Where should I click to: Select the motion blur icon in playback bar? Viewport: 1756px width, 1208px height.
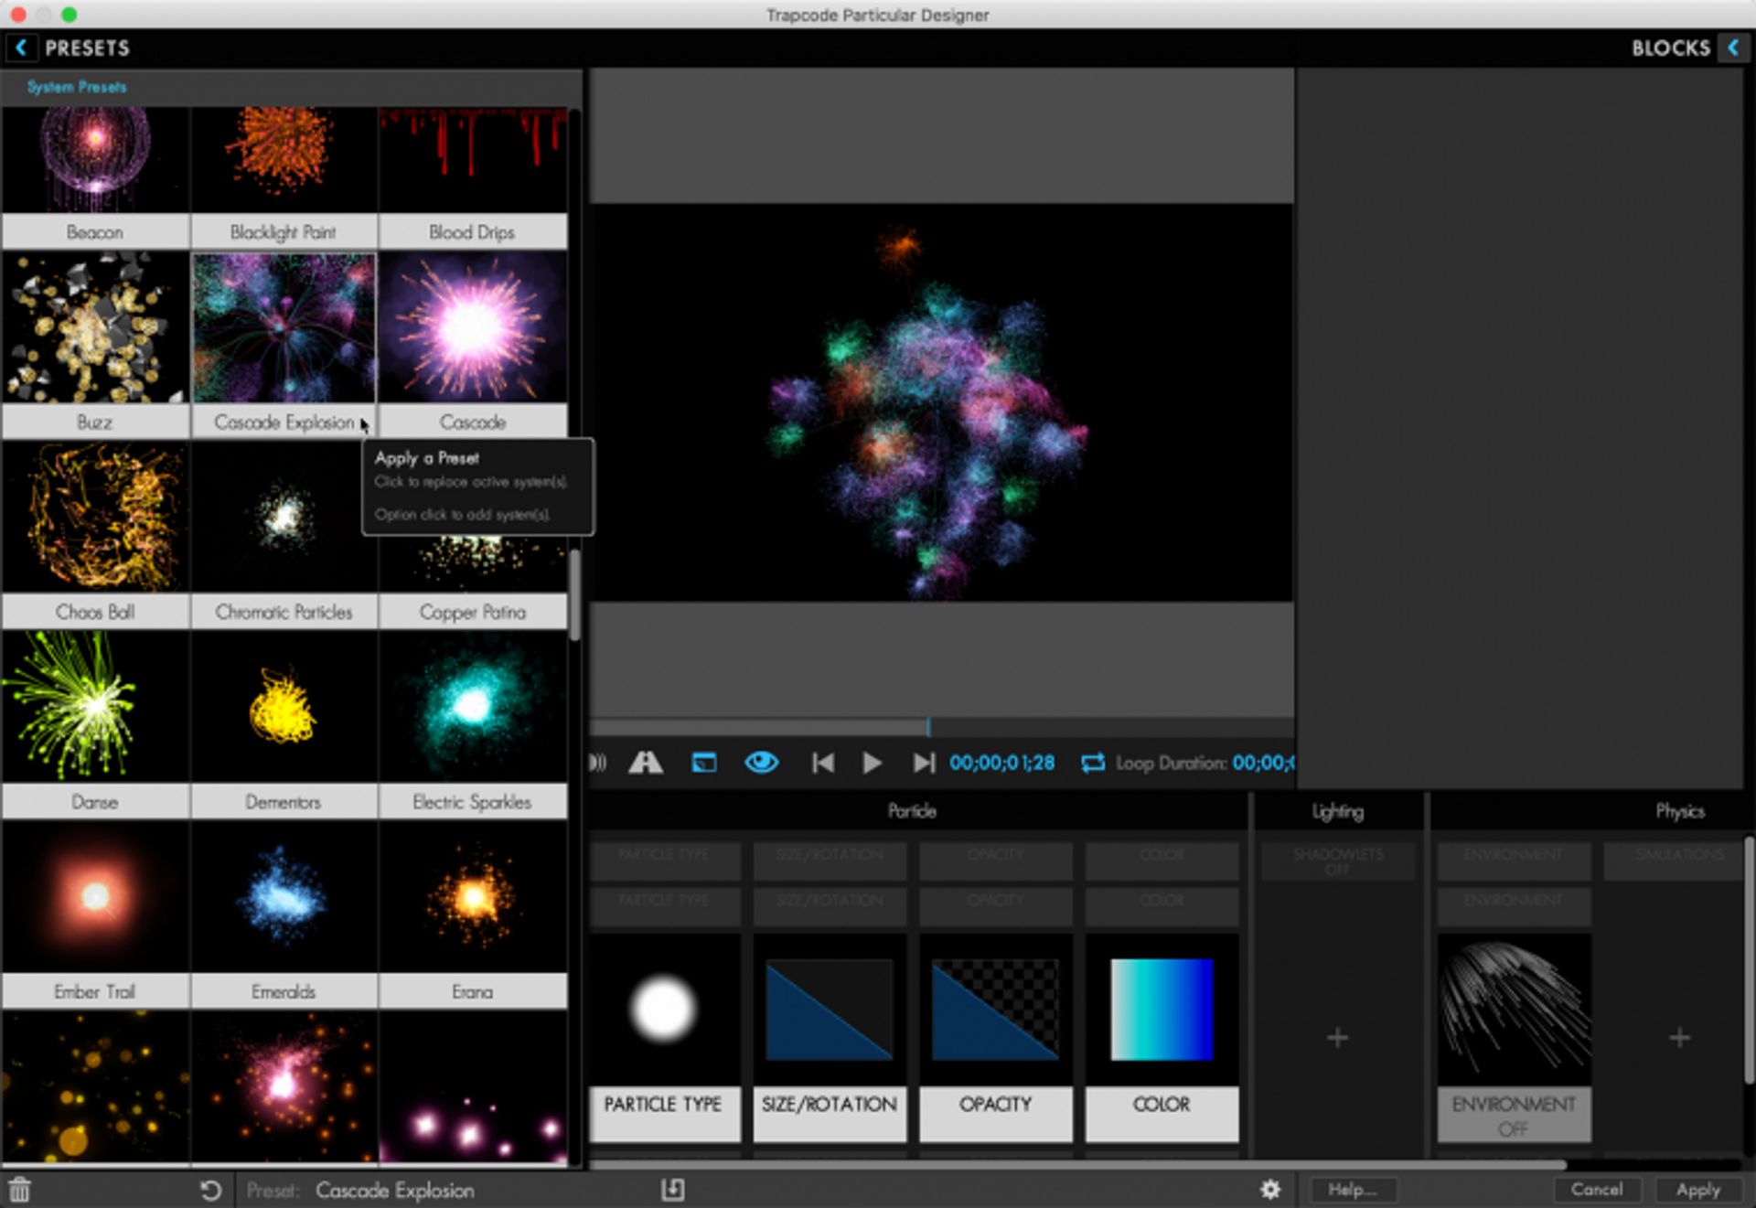tap(648, 763)
